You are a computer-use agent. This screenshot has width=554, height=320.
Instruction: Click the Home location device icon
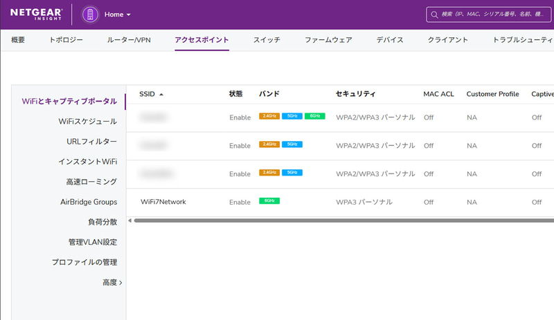pos(90,15)
